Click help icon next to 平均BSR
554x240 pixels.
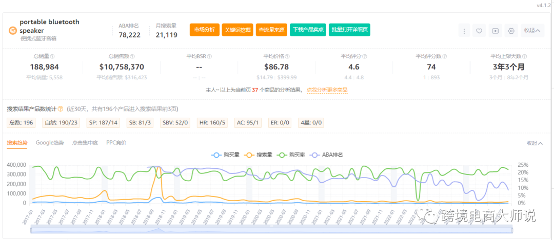pos(209,57)
